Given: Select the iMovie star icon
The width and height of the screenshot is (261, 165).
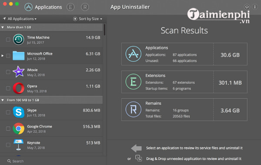Looking at the screenshot, I should pos(18,72).
